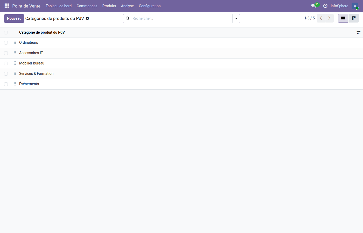Screen dimensions: 363x233
Task: Open the Commandes menu
Action: (x=87, y=6)
